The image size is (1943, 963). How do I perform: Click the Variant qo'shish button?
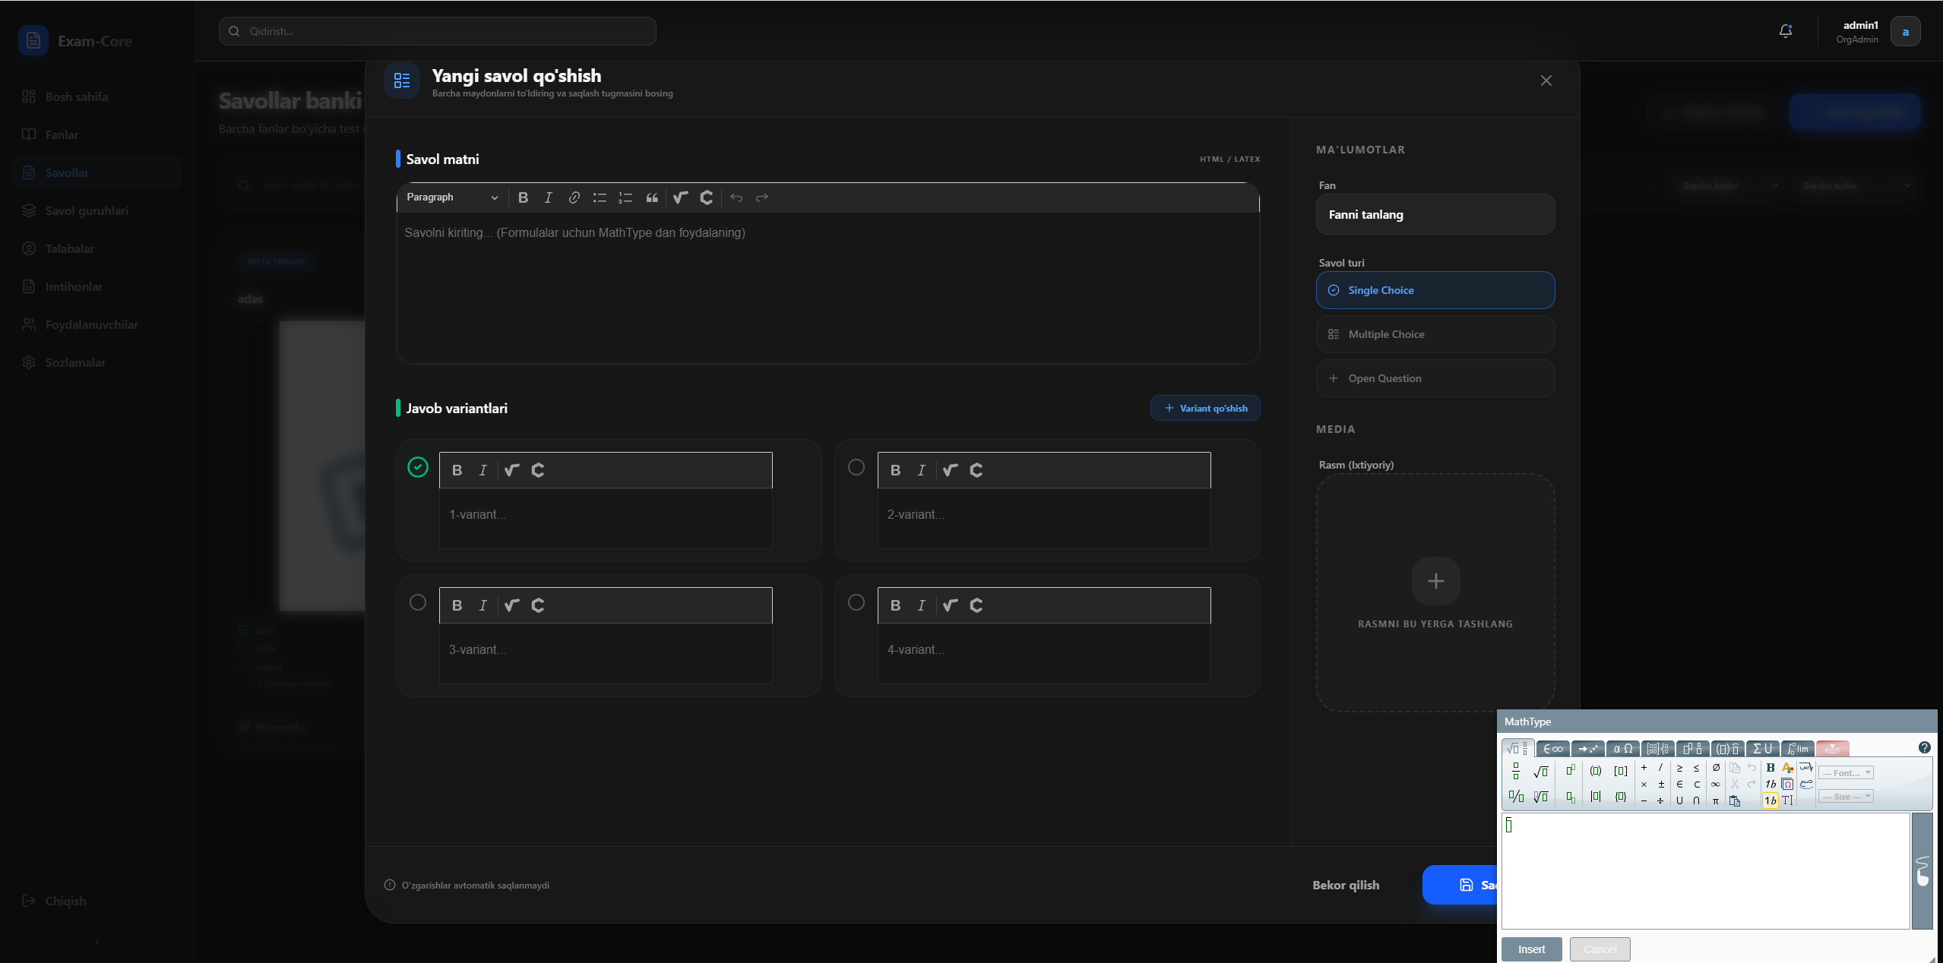pyautogui.click(x=1204, y=408)
